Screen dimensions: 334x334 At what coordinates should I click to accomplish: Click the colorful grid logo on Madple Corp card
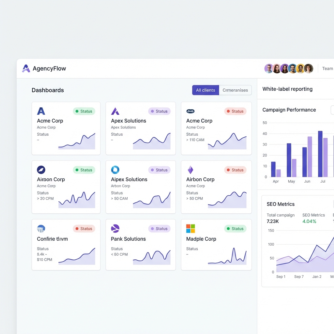click(x=190, y=229)
